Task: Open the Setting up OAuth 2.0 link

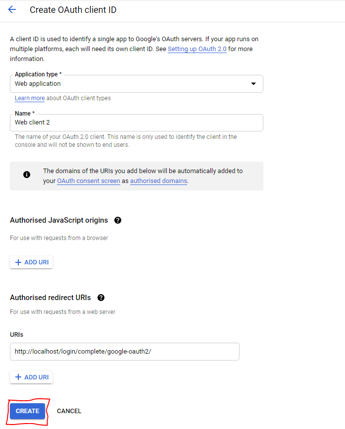Action: [197, 49]
